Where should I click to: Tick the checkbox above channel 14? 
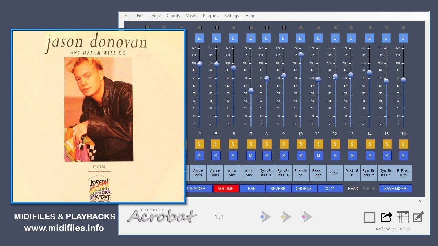pos(370,28)
